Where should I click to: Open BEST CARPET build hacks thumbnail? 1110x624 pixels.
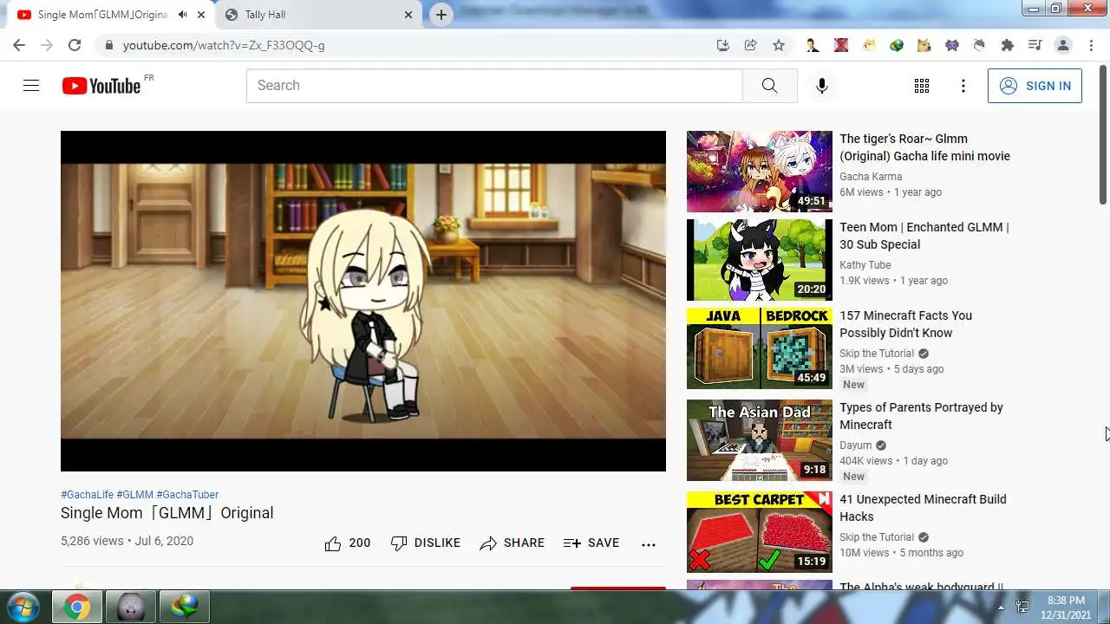760,532
